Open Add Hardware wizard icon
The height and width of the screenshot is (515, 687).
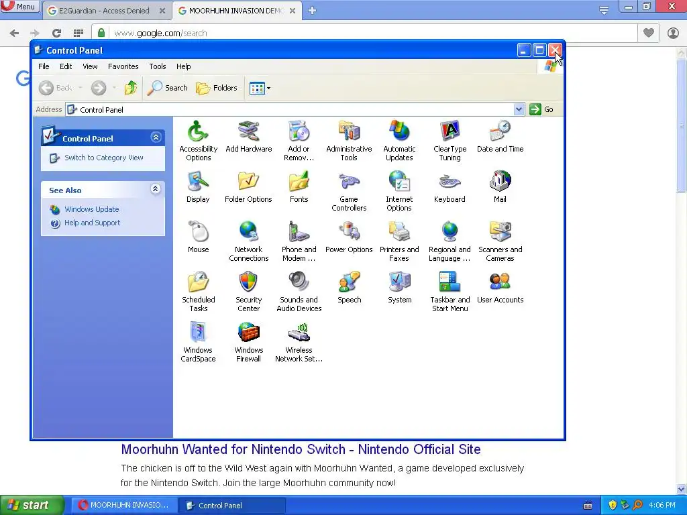tap(248, 136)
